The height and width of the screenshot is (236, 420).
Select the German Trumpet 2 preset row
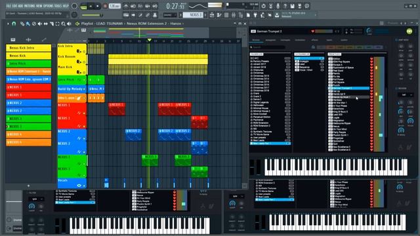click(349, 88)
